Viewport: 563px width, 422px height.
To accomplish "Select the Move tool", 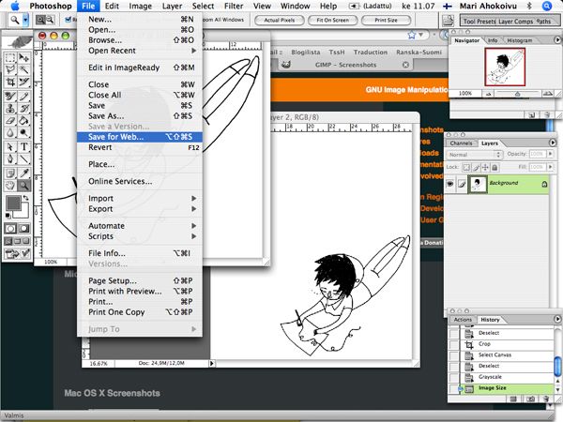I will point(24,57).
